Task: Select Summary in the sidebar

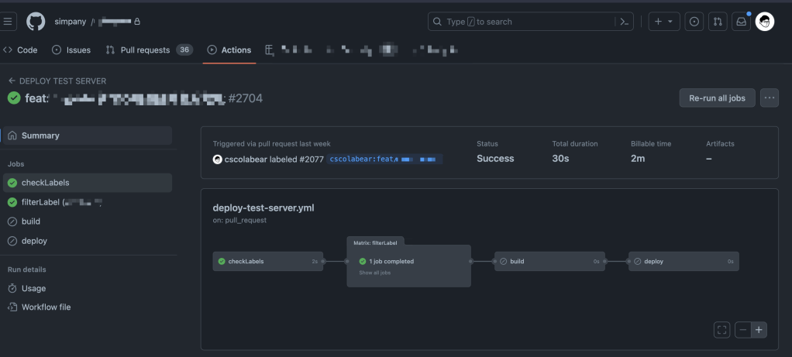Action: pos(88,136)
